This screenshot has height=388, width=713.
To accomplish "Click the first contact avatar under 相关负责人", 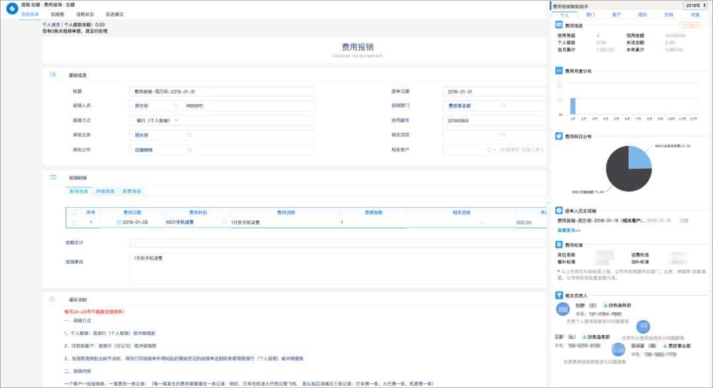I will pos(563,309).
